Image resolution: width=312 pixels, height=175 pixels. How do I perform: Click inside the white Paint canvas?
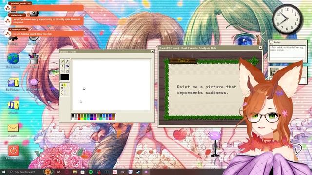(111, 85)
